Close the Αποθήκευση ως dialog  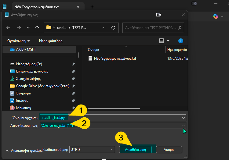(x=183, y=15)
